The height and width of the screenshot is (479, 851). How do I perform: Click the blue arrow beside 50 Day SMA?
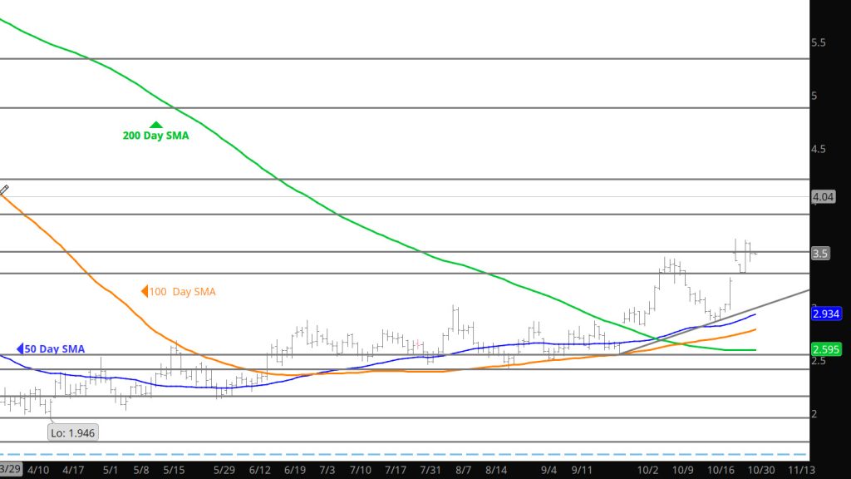pos(20,349)
